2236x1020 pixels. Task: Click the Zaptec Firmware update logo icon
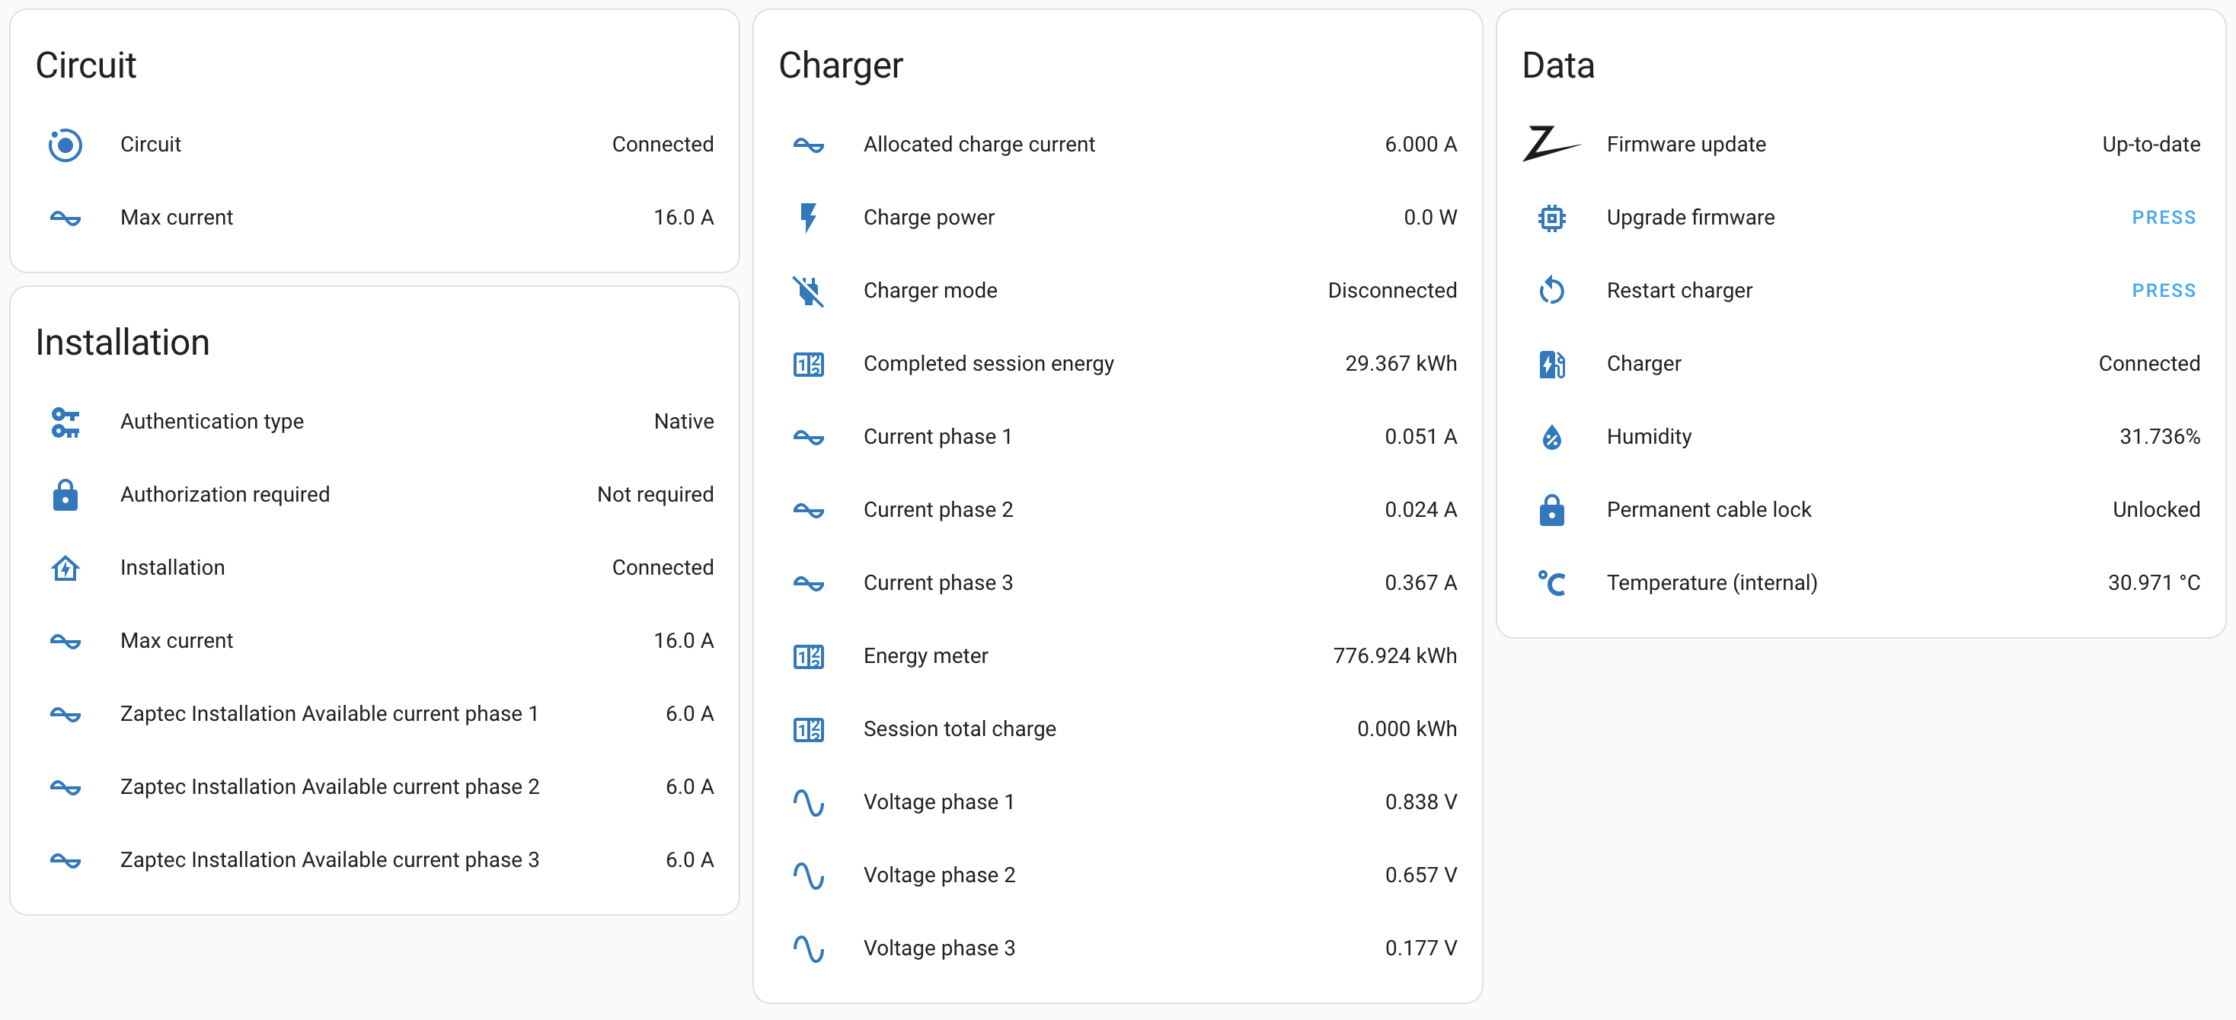pos(1551,144)
